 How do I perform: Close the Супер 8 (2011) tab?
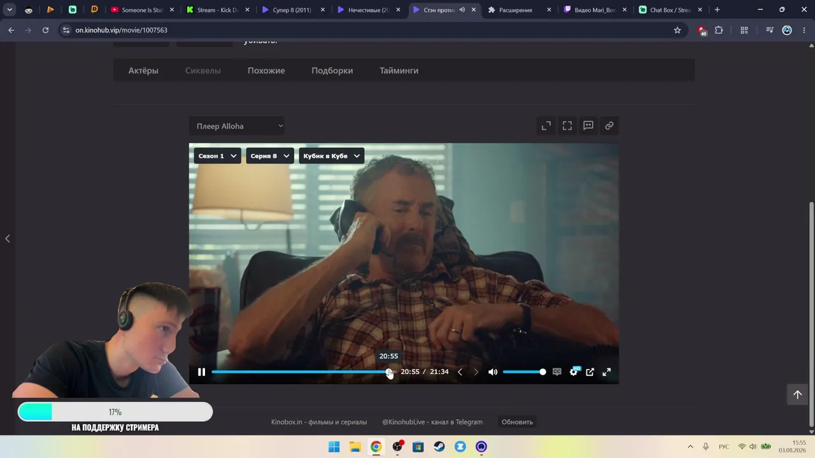coord(323,10)
